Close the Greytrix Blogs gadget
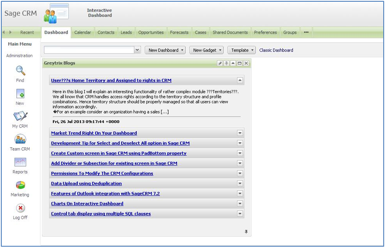The width and height of the screenshot is (385, 248). click(246, 63)
